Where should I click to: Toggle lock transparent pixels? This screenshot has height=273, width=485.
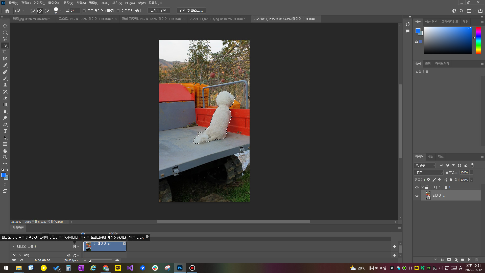(x=429, y=180)
